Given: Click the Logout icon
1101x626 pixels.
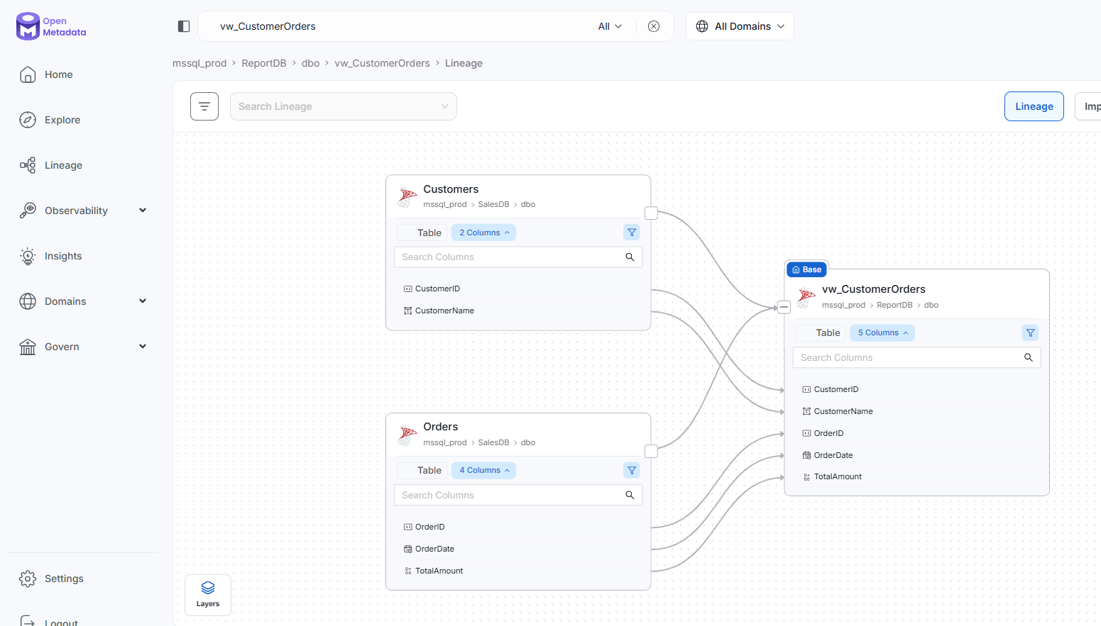Looking at the screenshot, I should coord(28,621).
